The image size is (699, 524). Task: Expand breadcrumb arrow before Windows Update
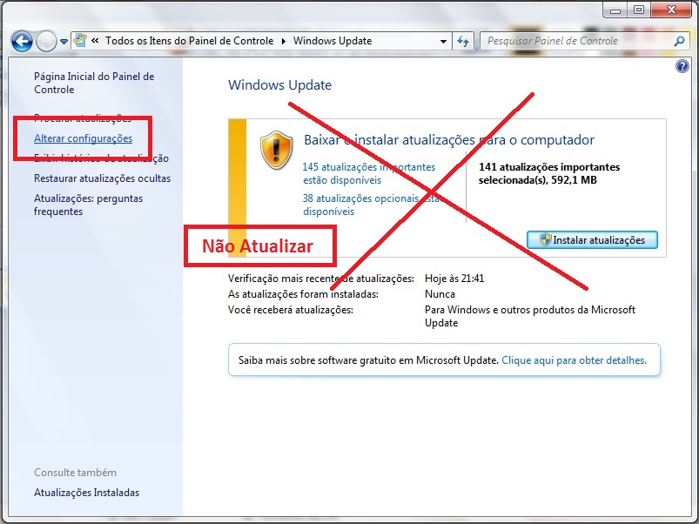[284, 42]
